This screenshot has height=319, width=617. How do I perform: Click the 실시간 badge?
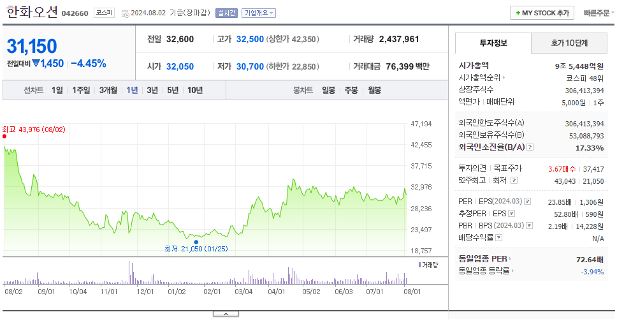pyautogui.click(x=226, y=13)
